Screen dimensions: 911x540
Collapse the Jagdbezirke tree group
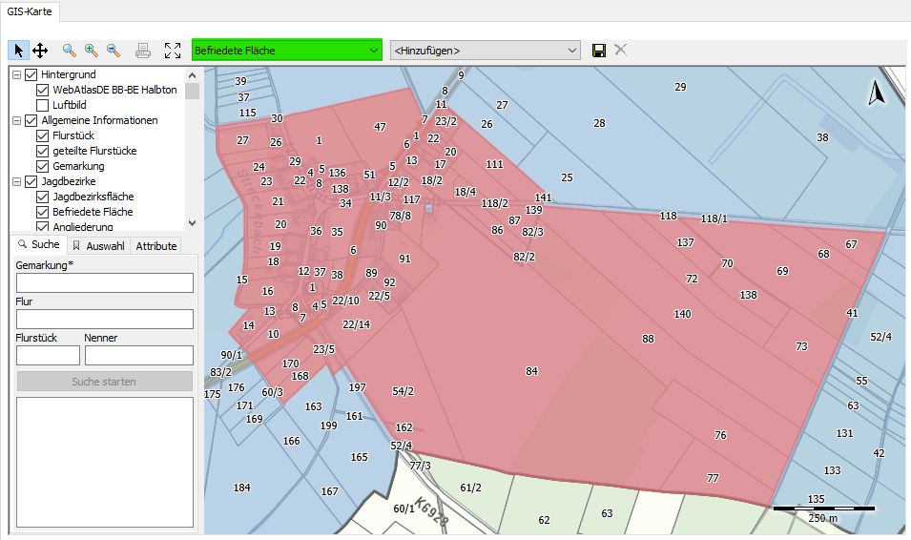point(17,181)
